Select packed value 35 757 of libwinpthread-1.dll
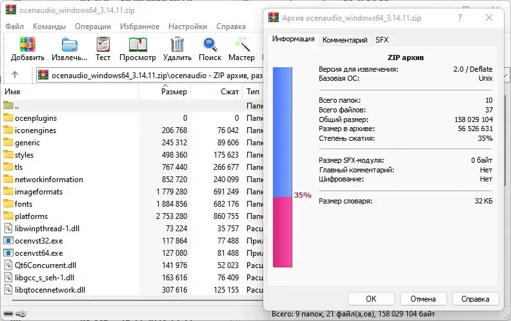511x321 pixels. pyautogui.click(x=228, y=229)
